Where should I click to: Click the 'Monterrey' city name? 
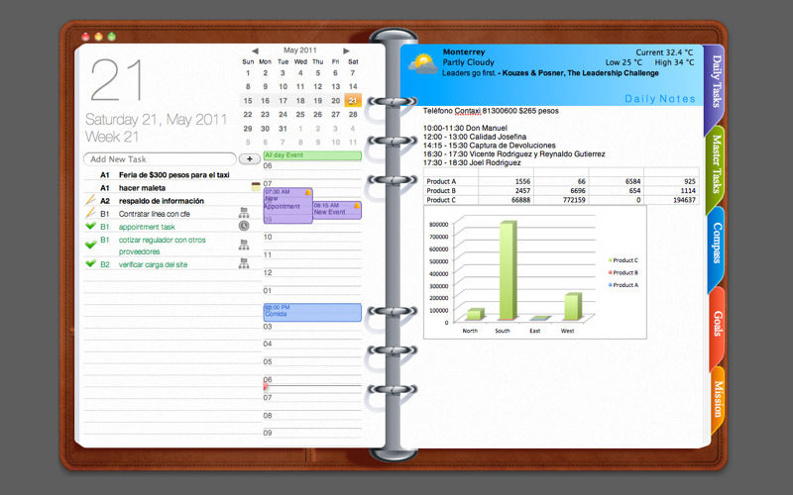click(x=464, y=51)
